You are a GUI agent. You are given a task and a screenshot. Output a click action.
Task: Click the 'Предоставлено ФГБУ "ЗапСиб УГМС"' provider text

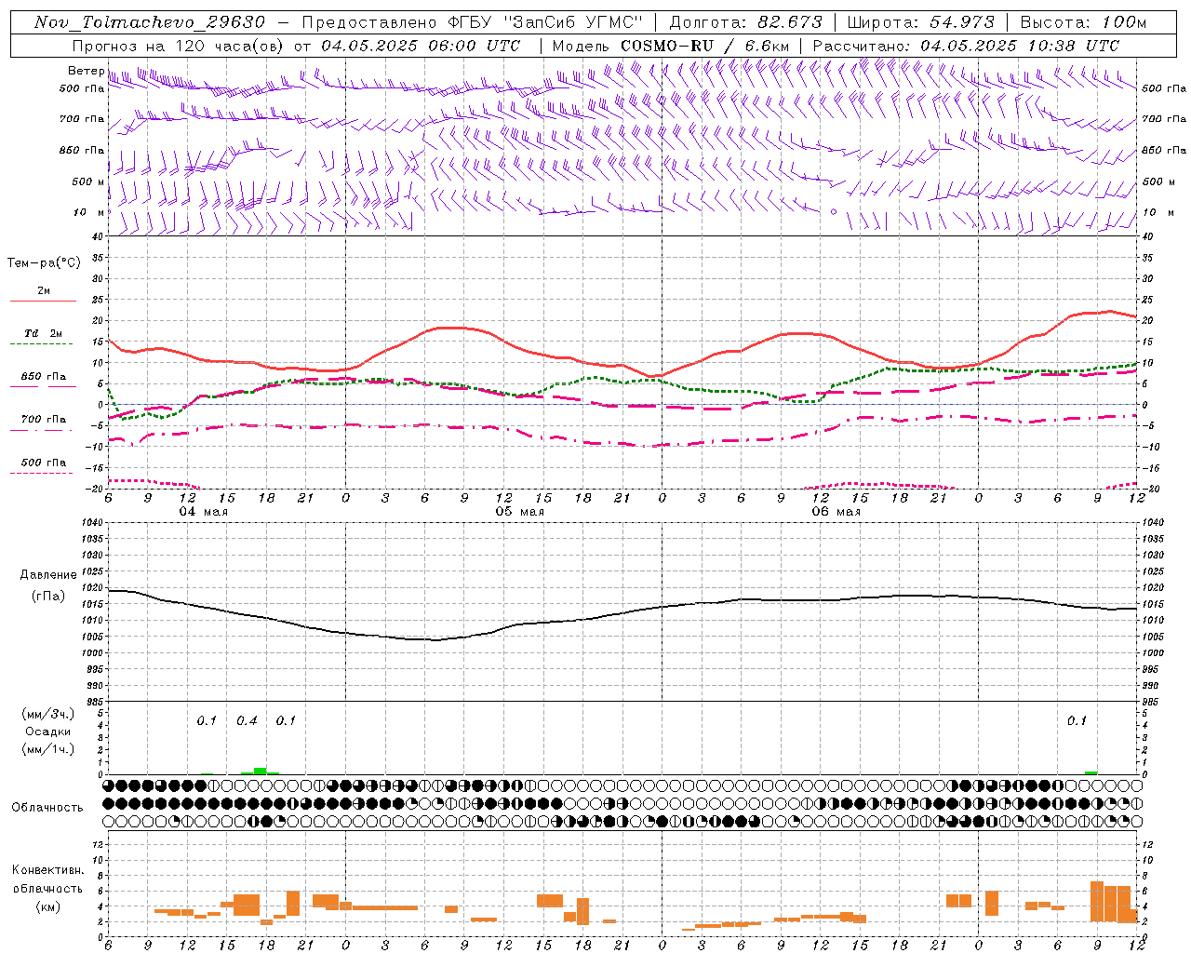[x=473, y=22]
